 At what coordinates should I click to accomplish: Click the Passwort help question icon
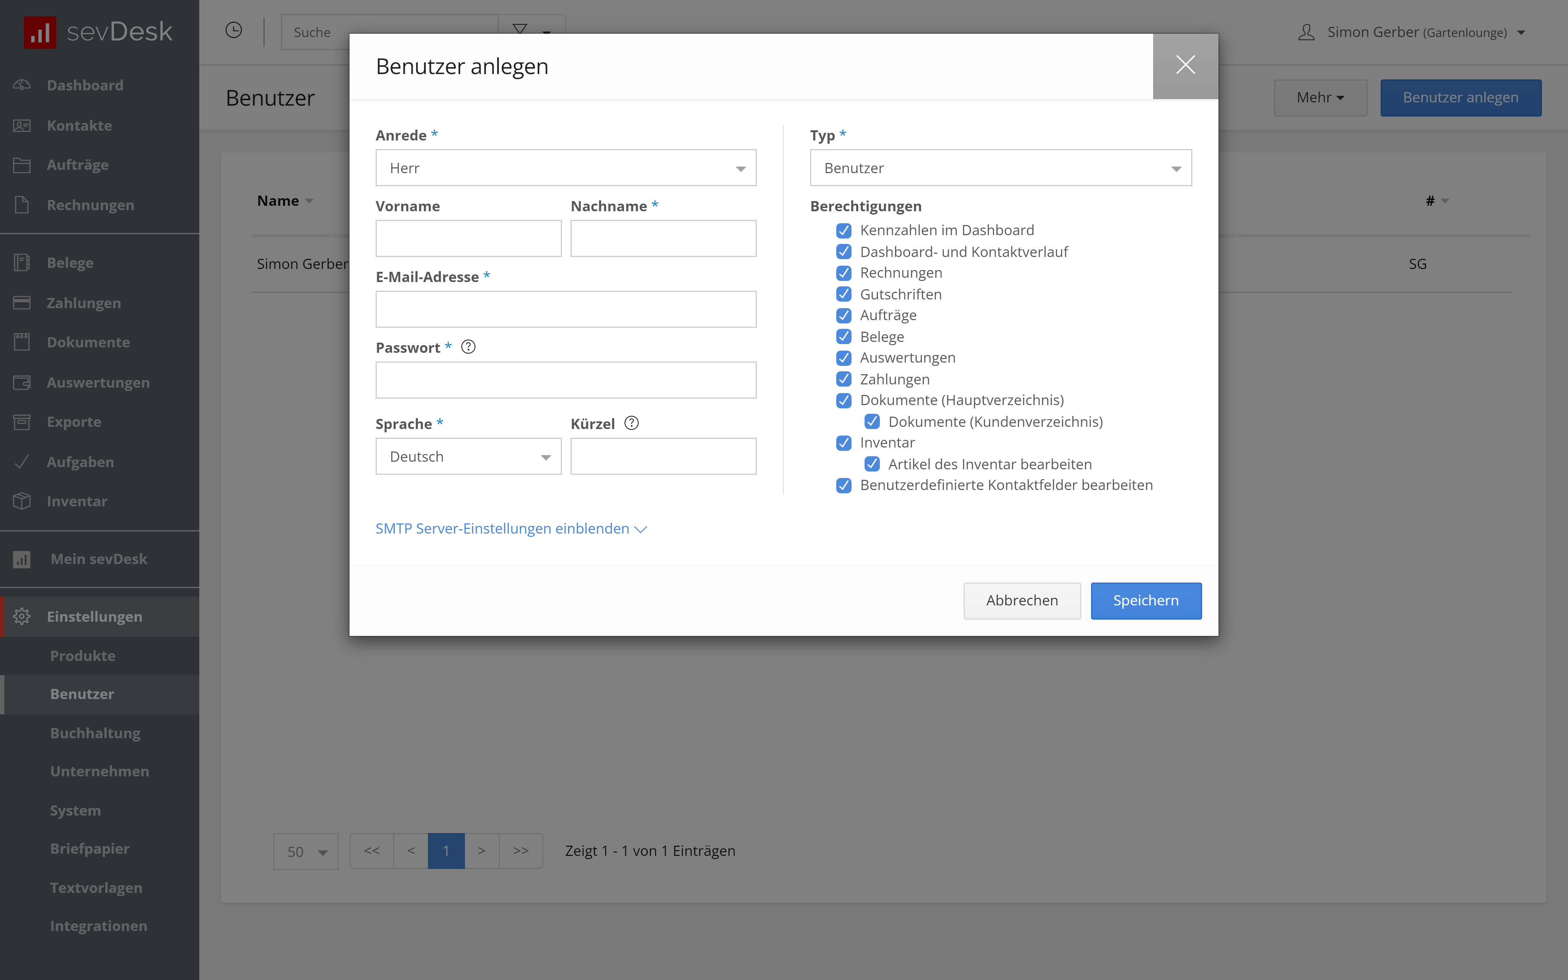pyautogui.click(x=469, y=347)
